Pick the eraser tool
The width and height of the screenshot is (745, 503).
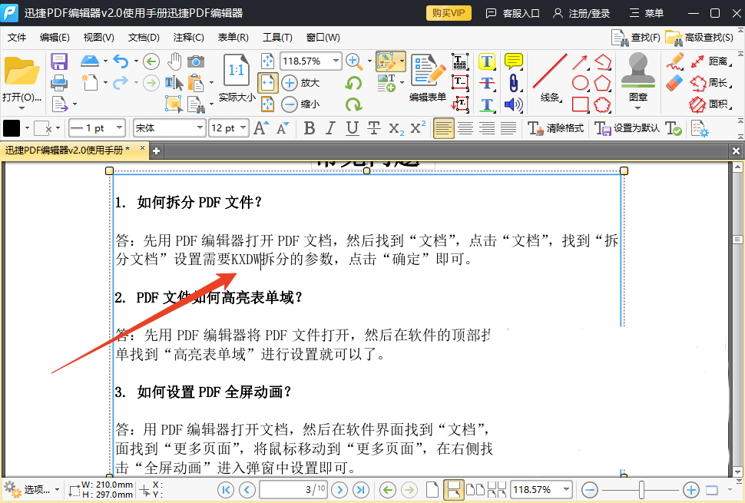click(x=674, y=81)
